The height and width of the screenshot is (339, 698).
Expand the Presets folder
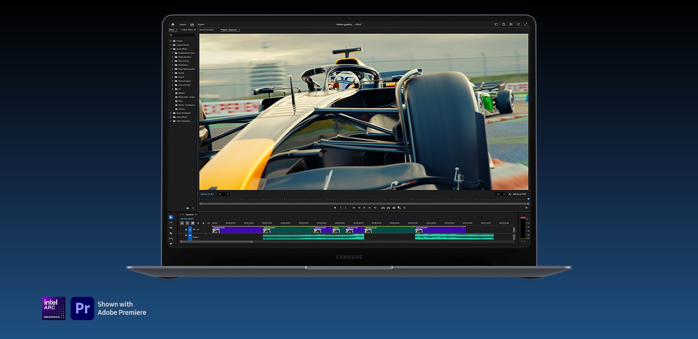[x=171, y=41]
